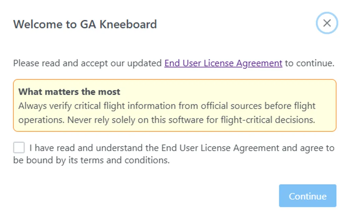The width and height of the screenshot is (348, 224).
Task: Open the End User License Agreement link
Action: click(223, 63)
